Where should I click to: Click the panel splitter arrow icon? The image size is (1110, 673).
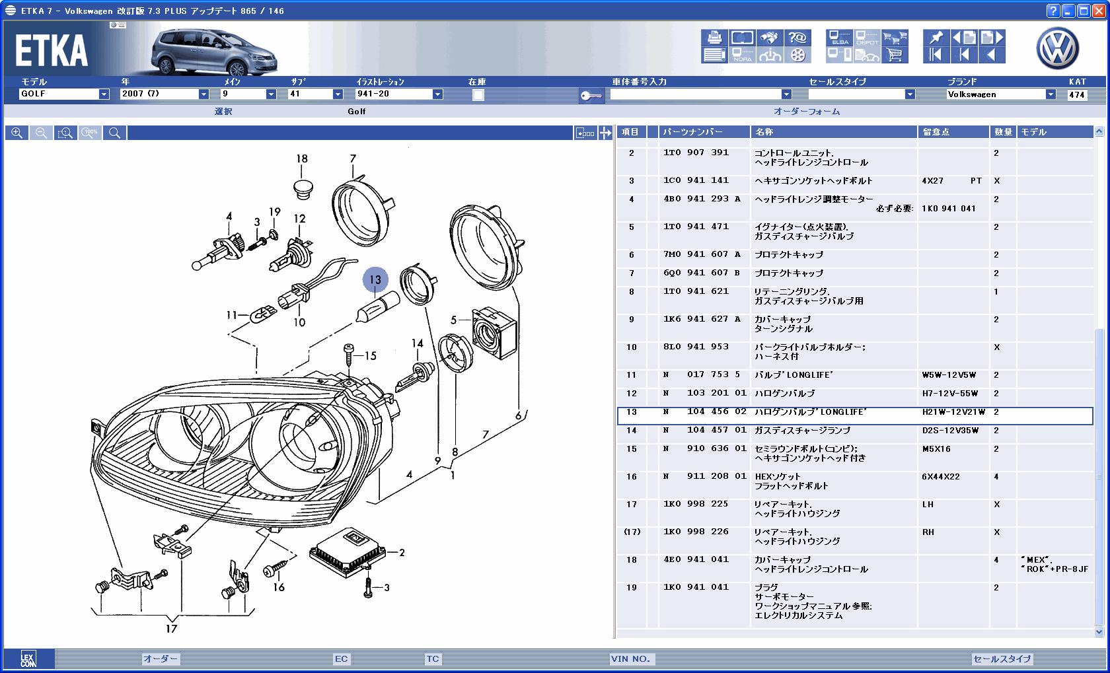(605, 133)
